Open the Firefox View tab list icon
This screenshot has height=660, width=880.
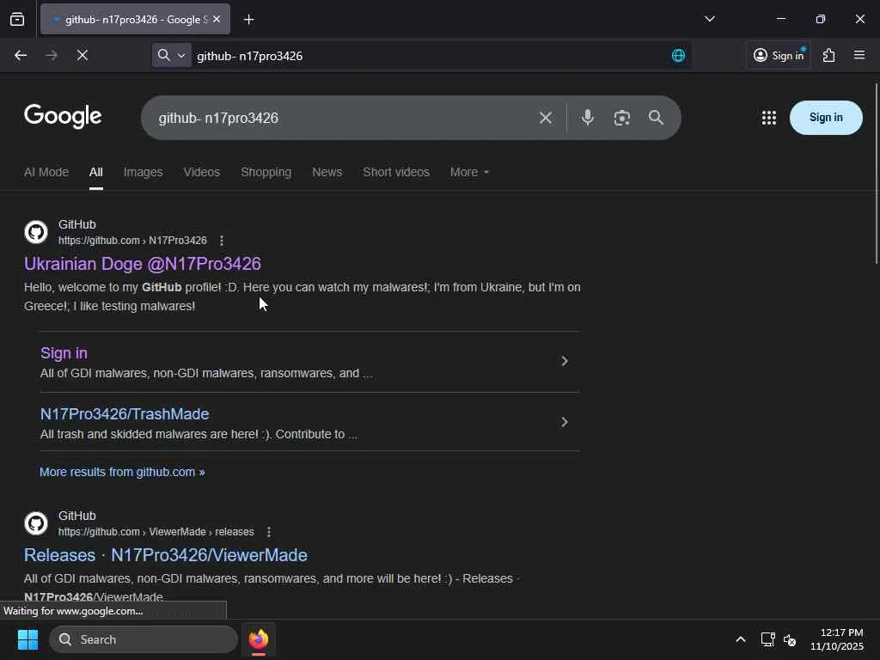click(17, 19)
